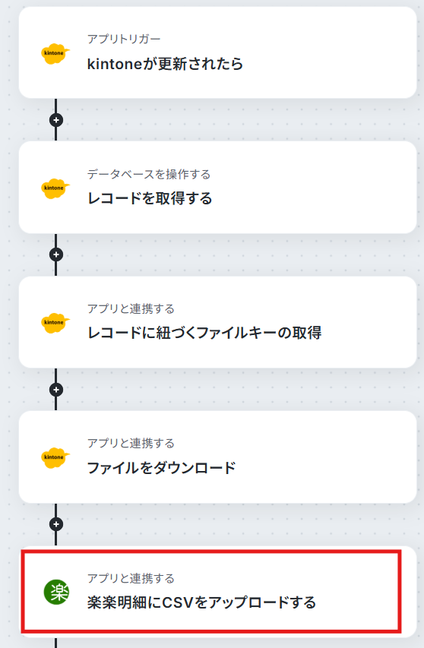The image size is (424, 648).
Task: Click the kintone icon beside レコードを取得する
Action: (55, 188)
